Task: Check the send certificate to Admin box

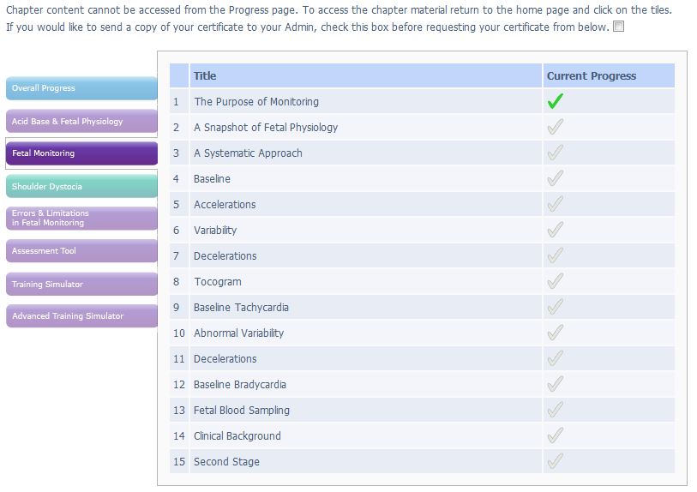Action: (619, 27)
